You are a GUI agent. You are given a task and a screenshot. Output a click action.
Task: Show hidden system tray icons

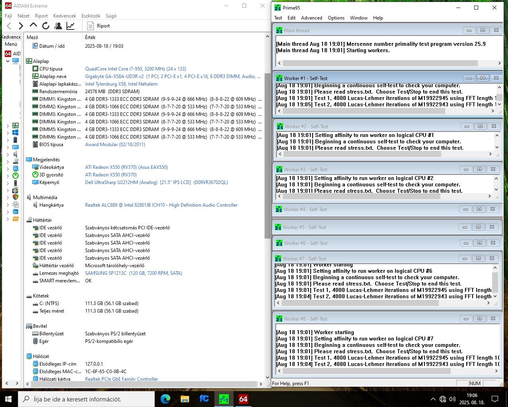point(433,399)
